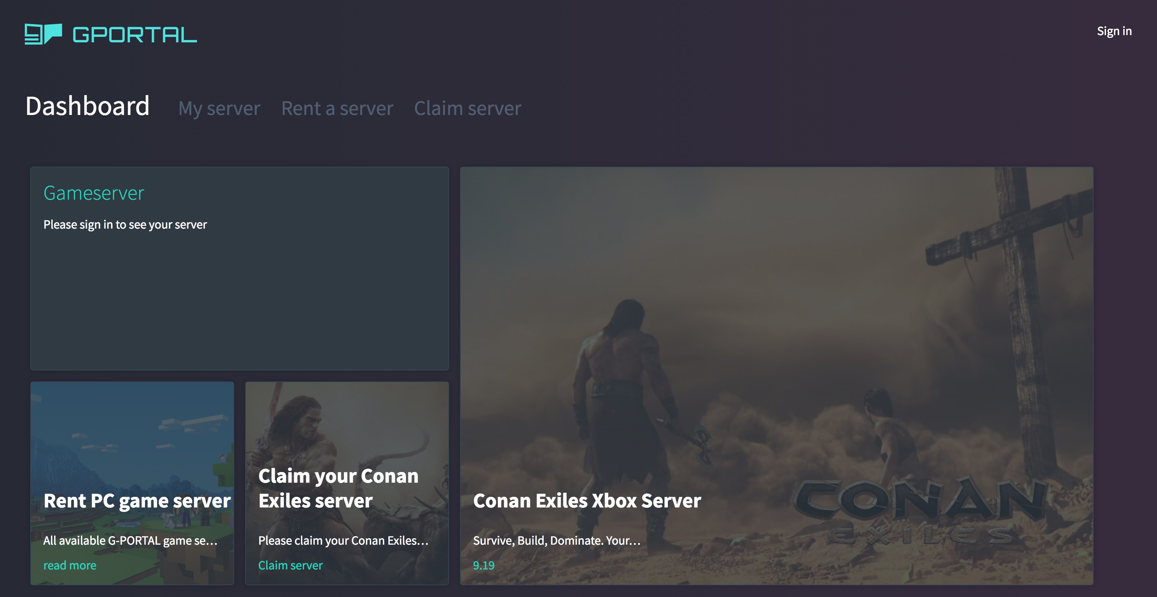Click the 9.19 price link
This screenshot has width=1157, height=597.
coord(483,565)
